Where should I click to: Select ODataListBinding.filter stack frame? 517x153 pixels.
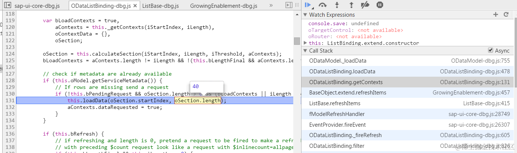point(407,146)
